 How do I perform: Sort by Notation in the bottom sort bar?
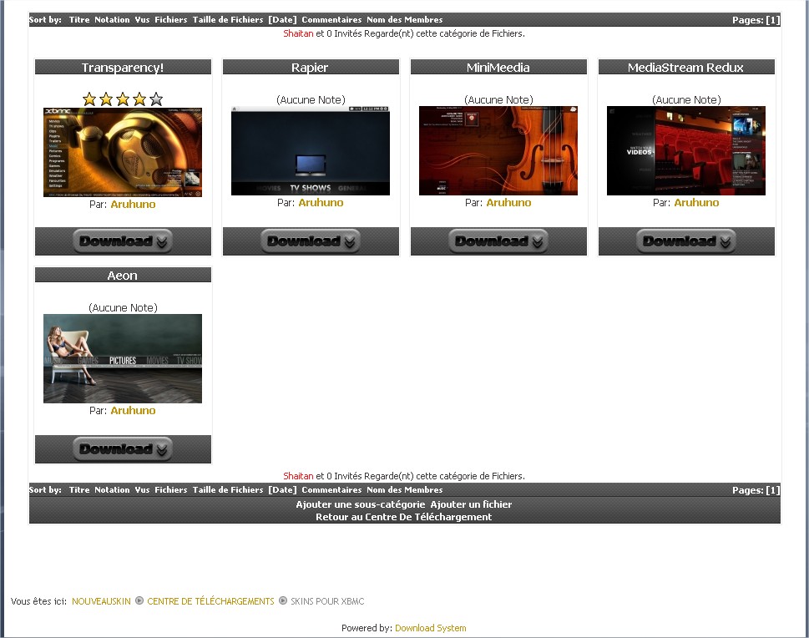coord(112,490)
